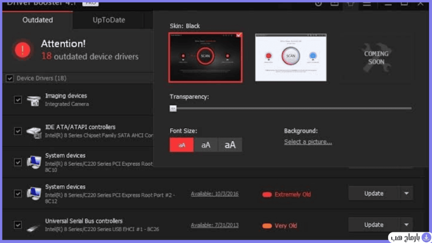Choose the White skin thumbnail
The width and height of the screenshot is (432, 243).
pos(291,57)
